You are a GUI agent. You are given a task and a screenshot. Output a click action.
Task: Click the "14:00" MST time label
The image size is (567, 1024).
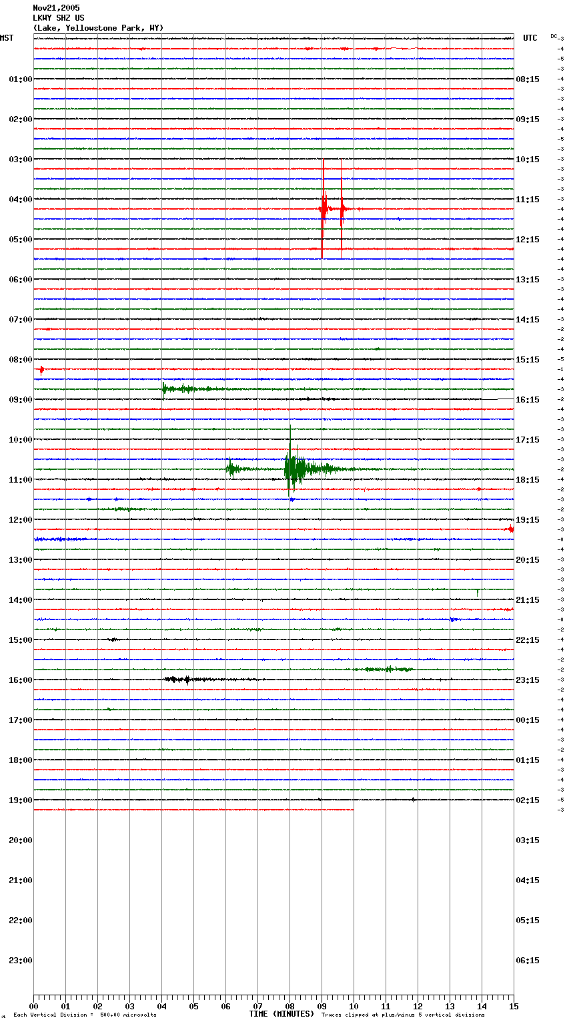click(21, 600)
